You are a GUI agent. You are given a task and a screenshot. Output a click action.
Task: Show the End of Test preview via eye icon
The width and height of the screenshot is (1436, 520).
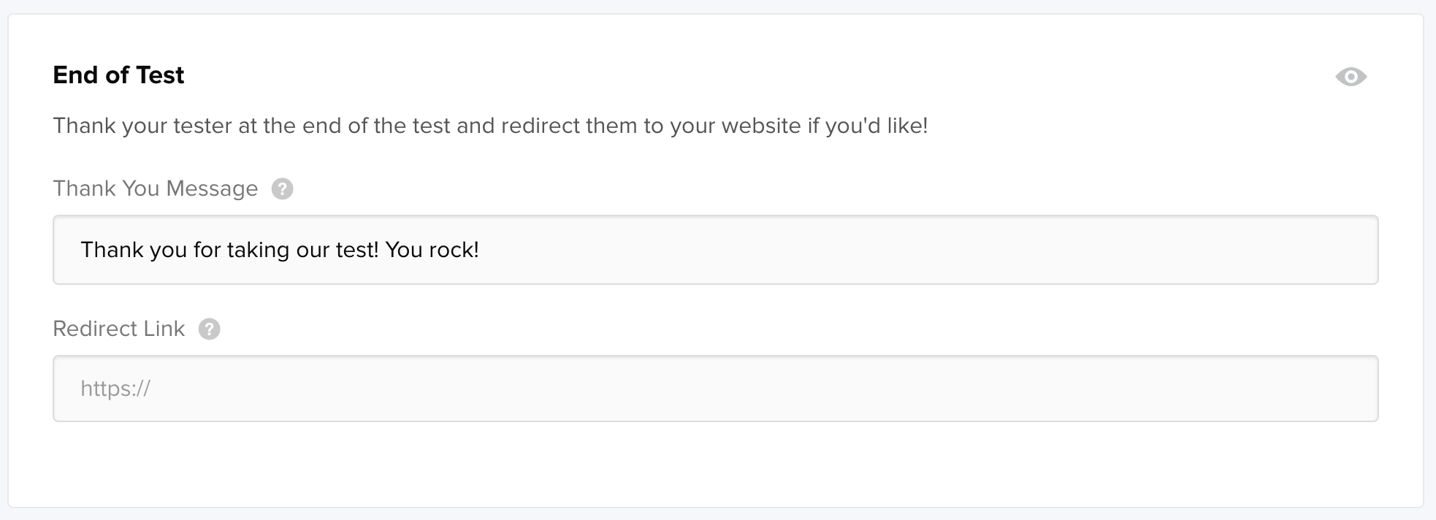coord(1351,77)
